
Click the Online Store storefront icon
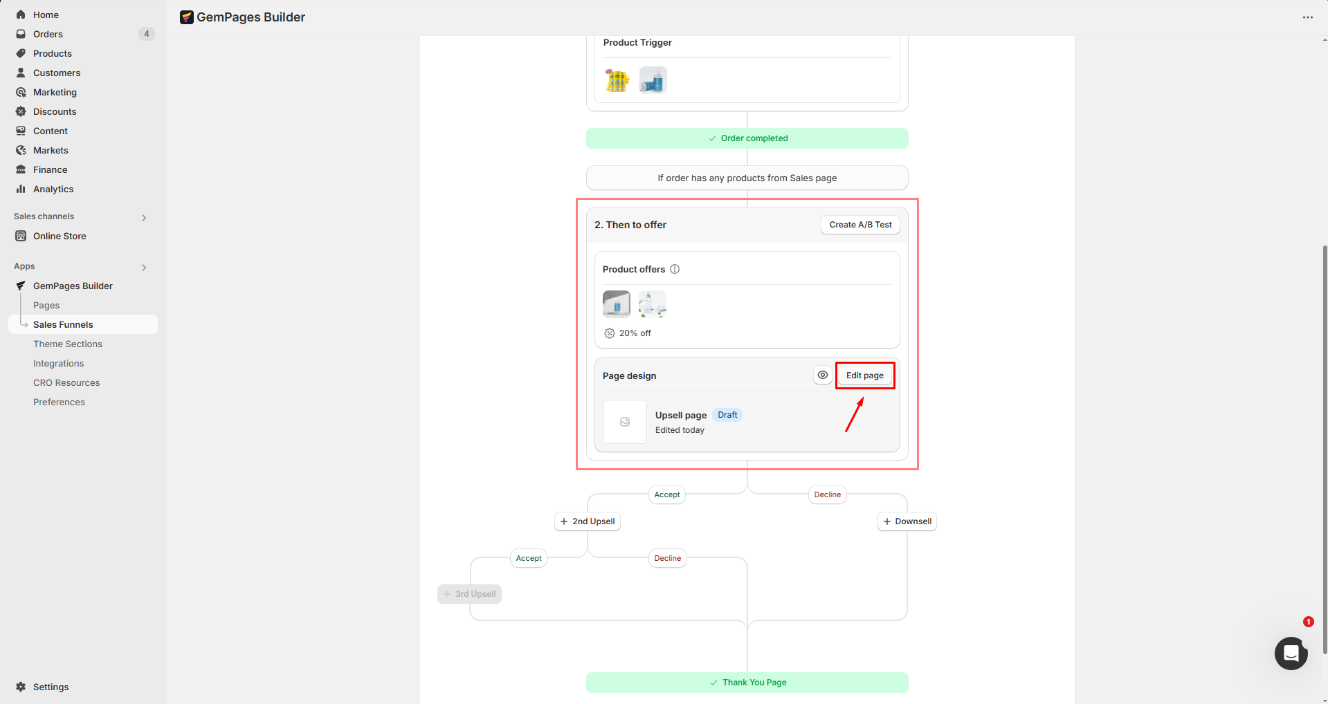[x=21, y=236]
